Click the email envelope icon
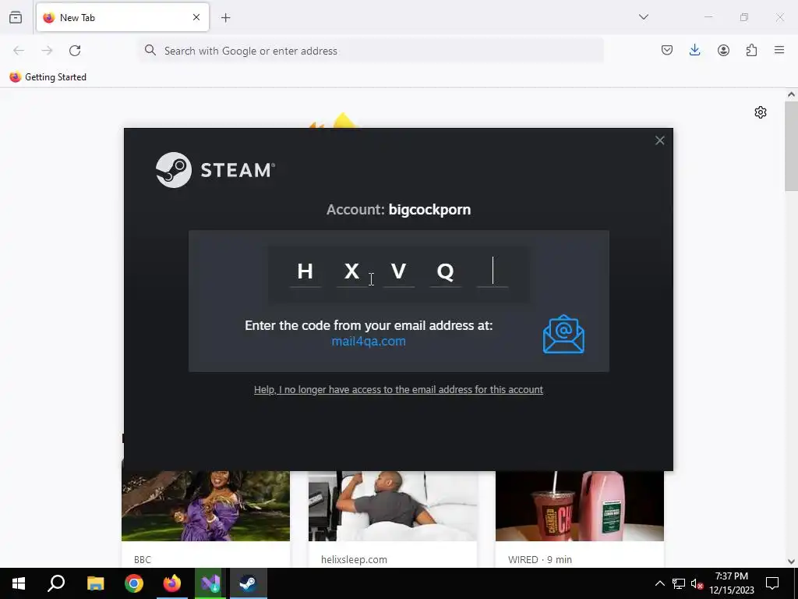Image resolution: width=798 pixels, height=599 pixels. (563, 334)
